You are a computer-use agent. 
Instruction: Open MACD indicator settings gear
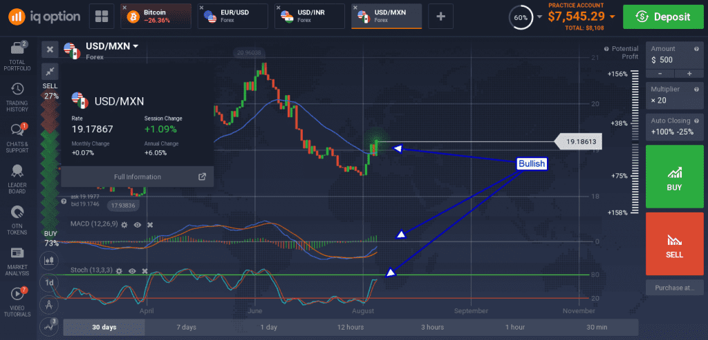point(124,224)
